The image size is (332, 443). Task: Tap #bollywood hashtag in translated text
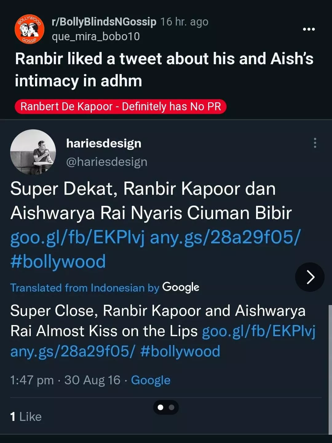pos(180,351)
